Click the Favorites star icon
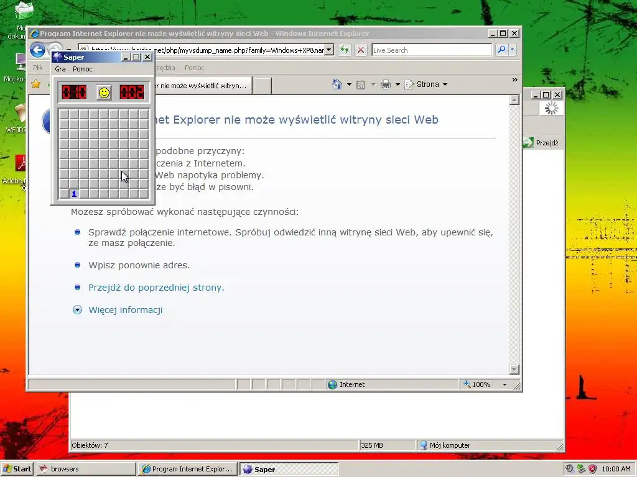637x477 pixels. (x=36, y=84)
